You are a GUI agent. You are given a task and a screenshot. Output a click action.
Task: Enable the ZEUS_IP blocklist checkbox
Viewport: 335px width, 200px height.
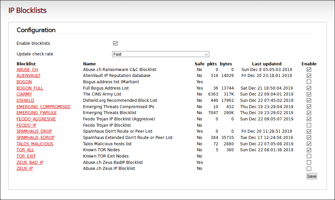(x=309, y=168)
